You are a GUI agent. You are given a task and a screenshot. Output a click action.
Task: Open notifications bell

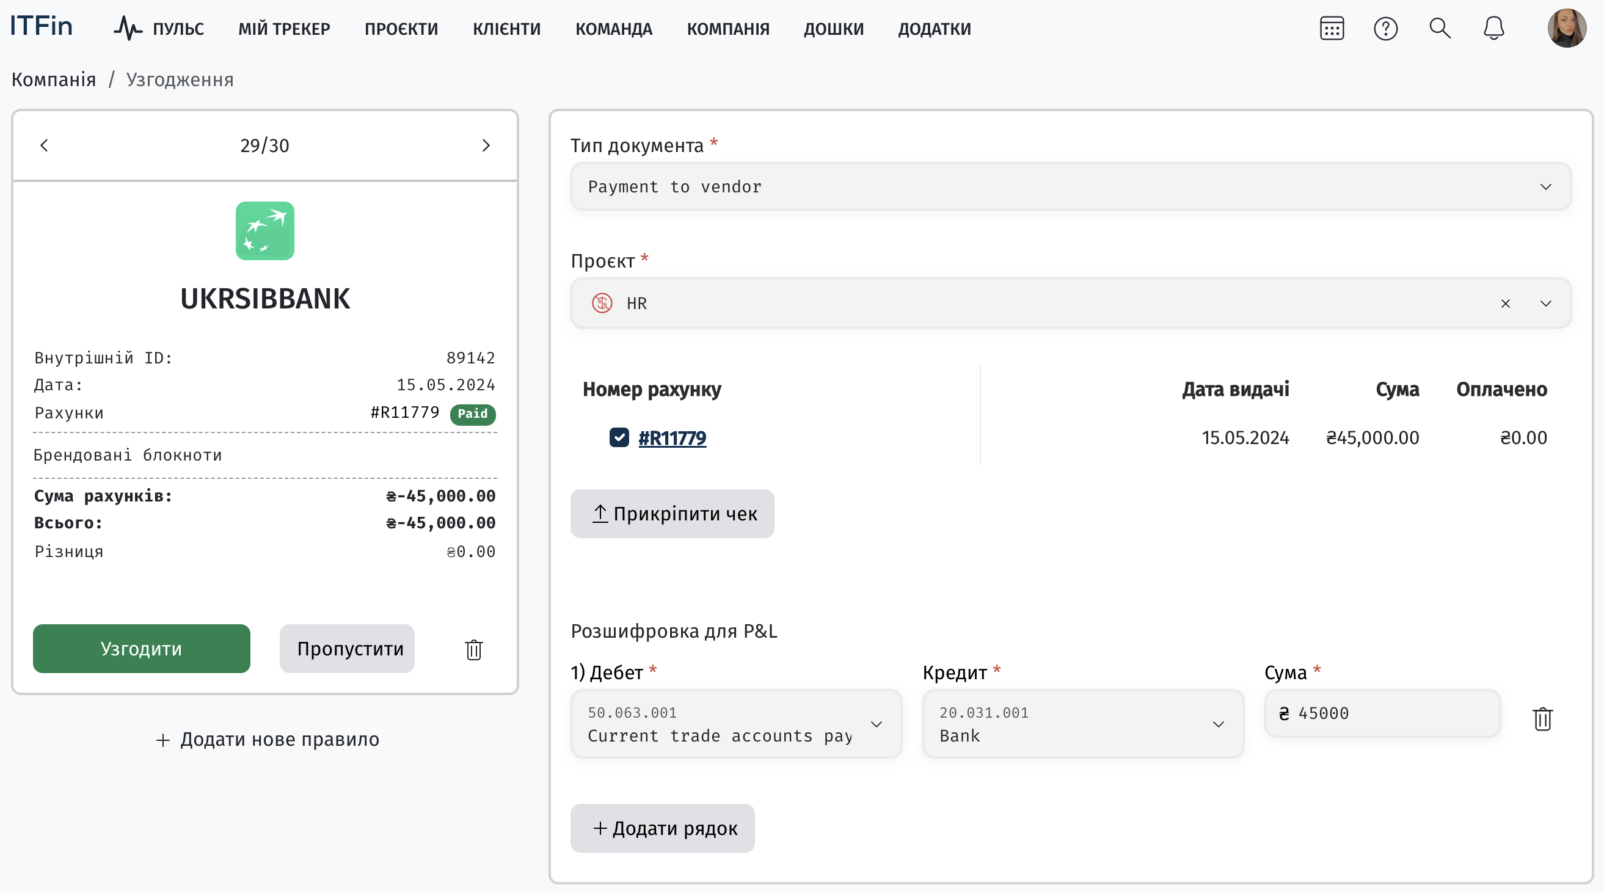click(x=1494, y=29)
